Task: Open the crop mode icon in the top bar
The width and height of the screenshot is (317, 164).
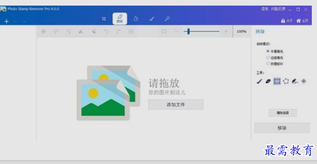Action: tap(104, 19)
